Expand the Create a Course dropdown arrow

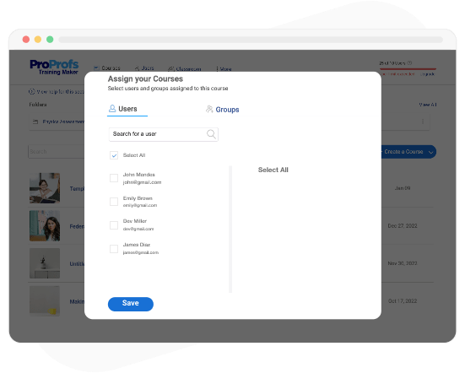click(430, 152)
